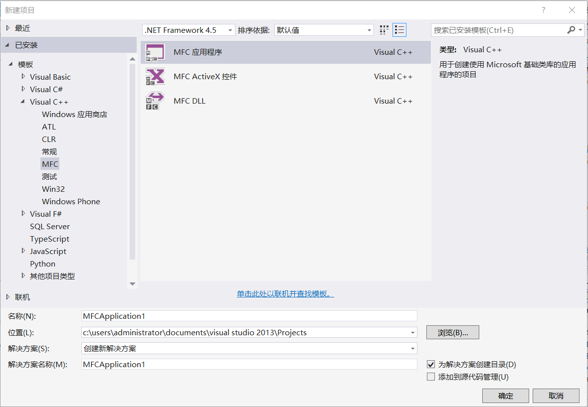Click the project location path field
The width and height of the screenshot is (588, 407).
tap(245, 332)
